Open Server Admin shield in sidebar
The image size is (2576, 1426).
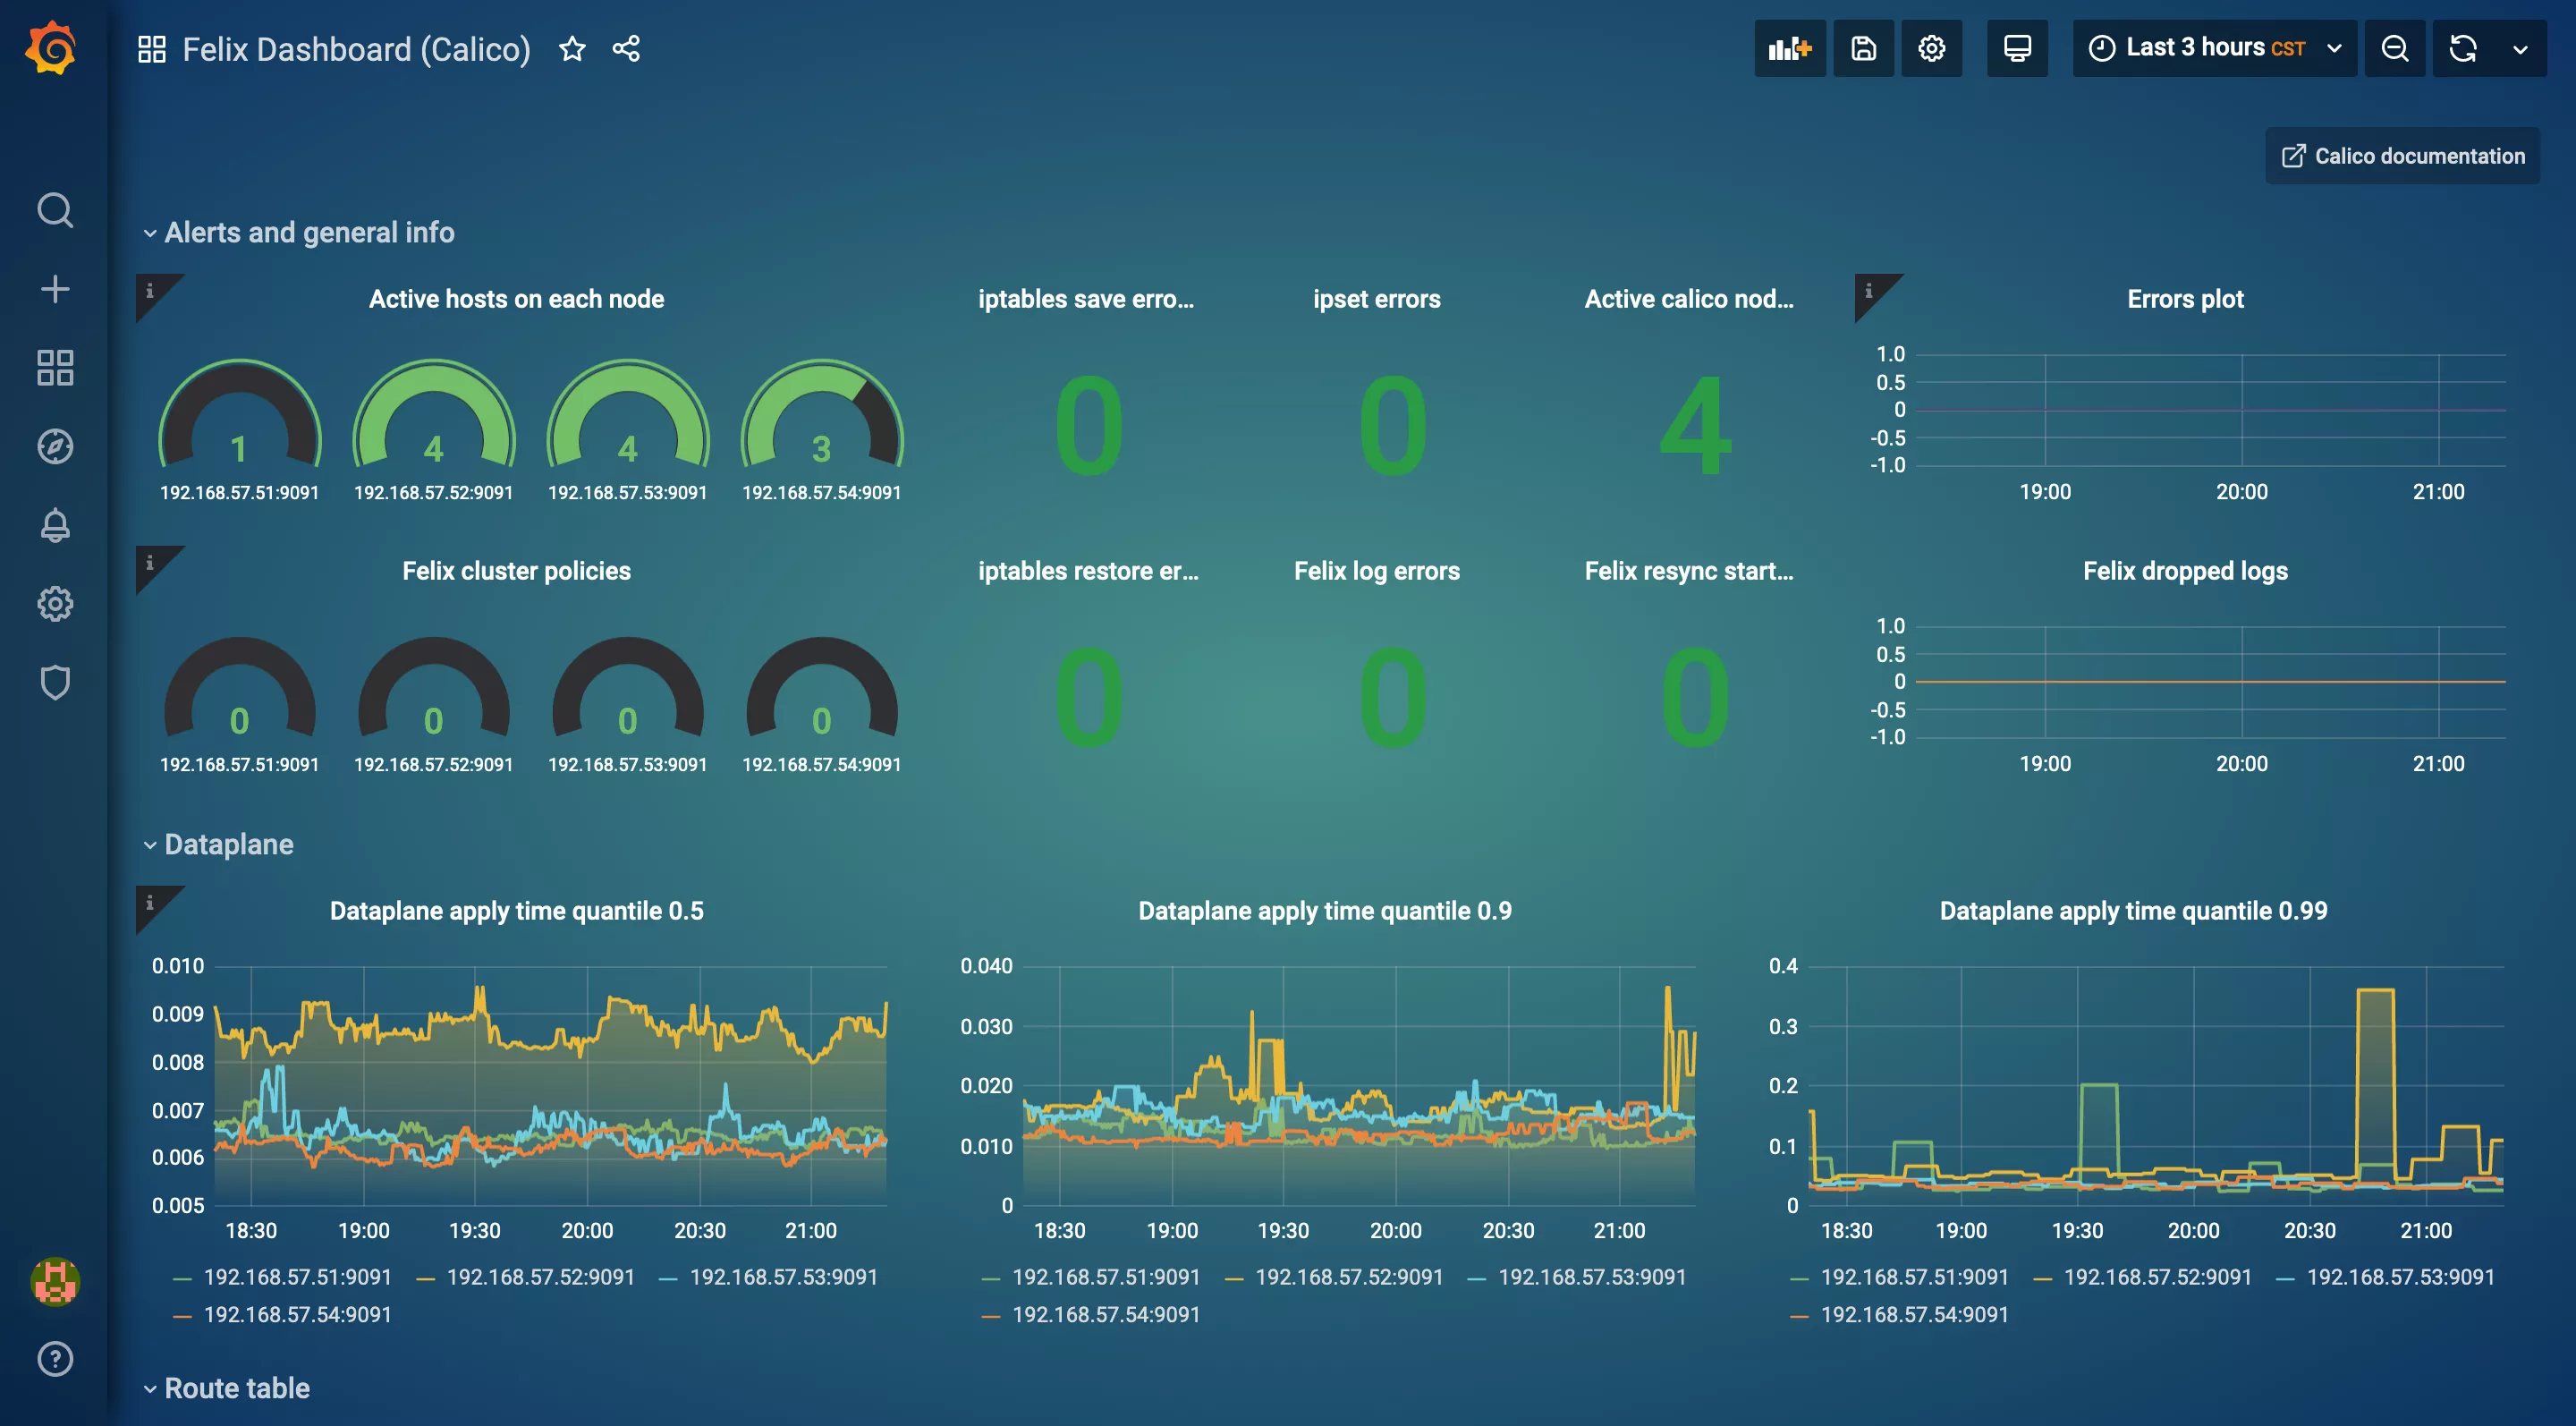(55, 682)
